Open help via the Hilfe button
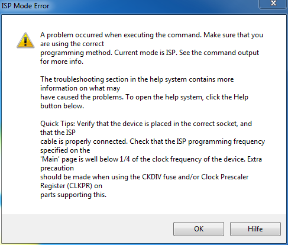Screen dimensions: 288x245 [255, 229]
